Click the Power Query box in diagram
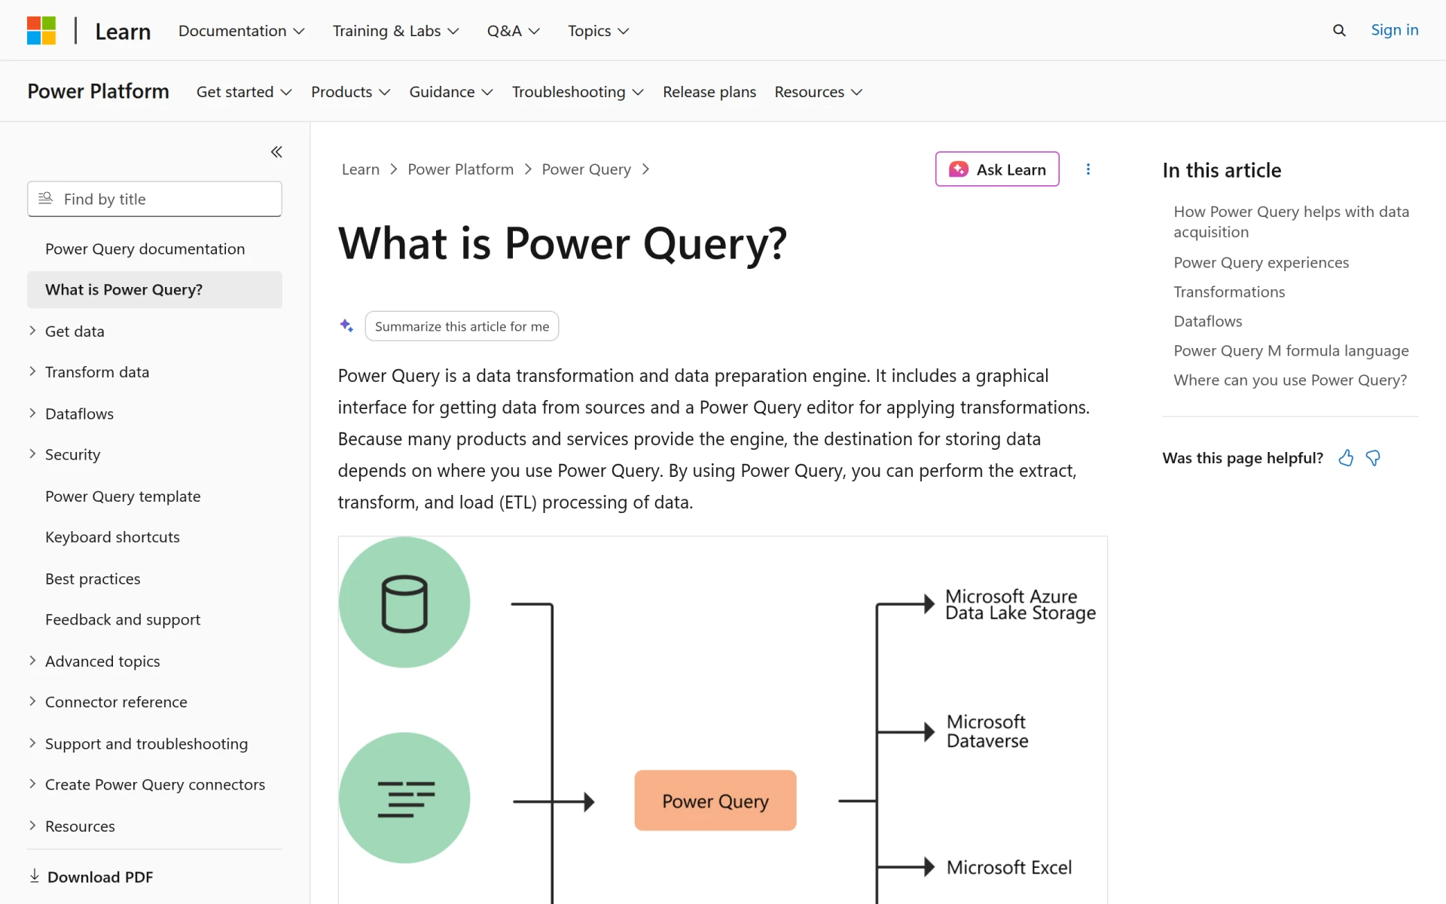This screenshot has height=904, width=1446. coord(715,801)
